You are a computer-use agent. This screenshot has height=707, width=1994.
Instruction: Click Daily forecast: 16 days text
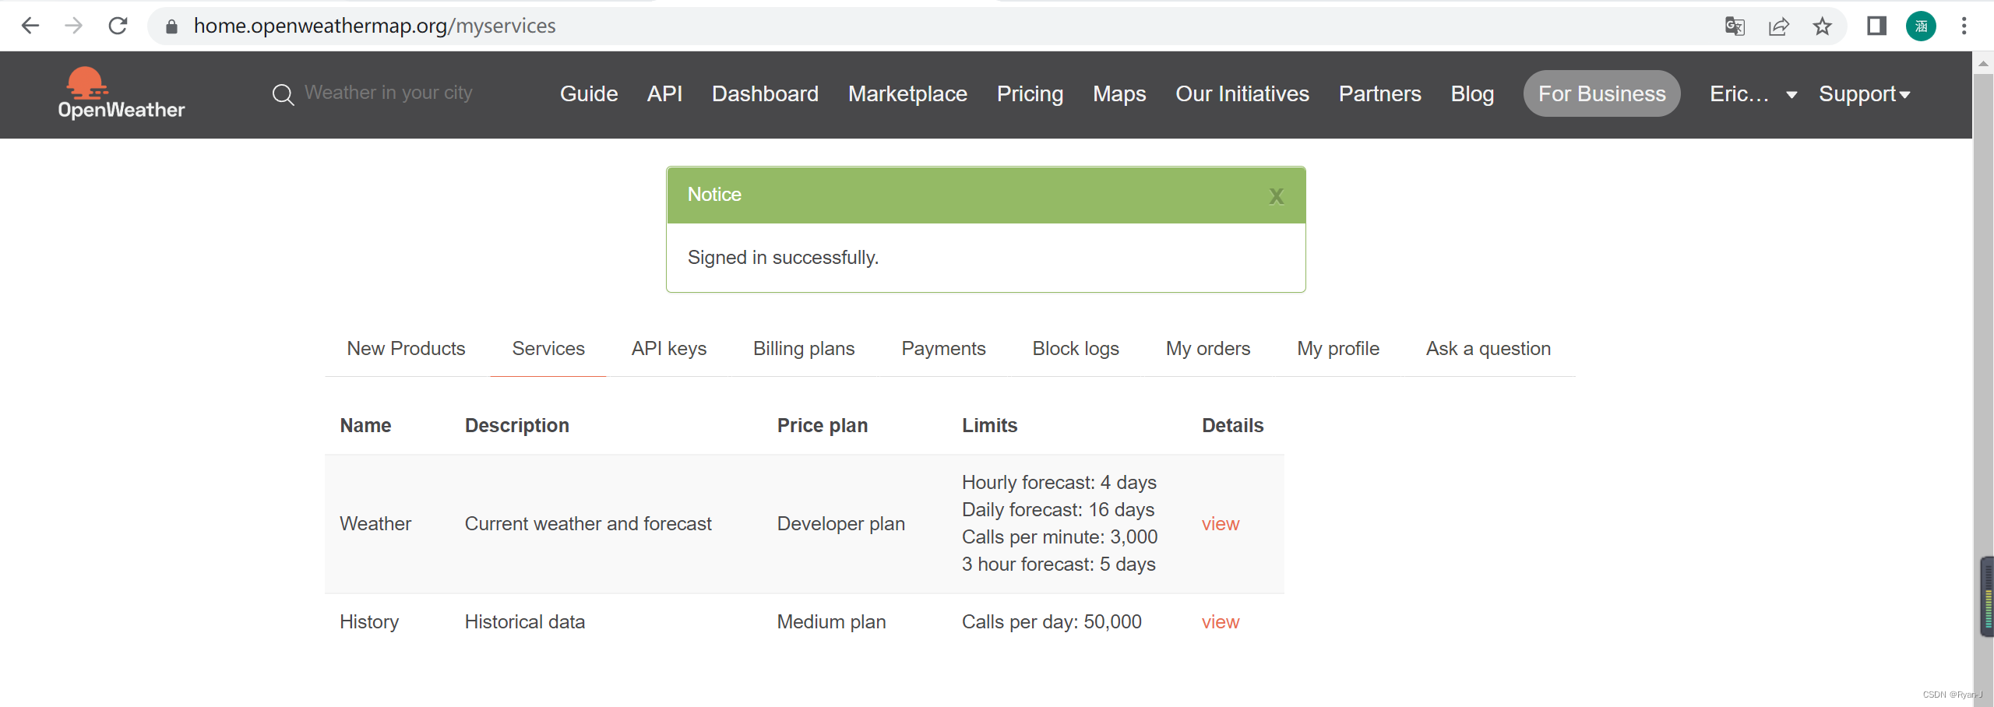click(1058, 510)
